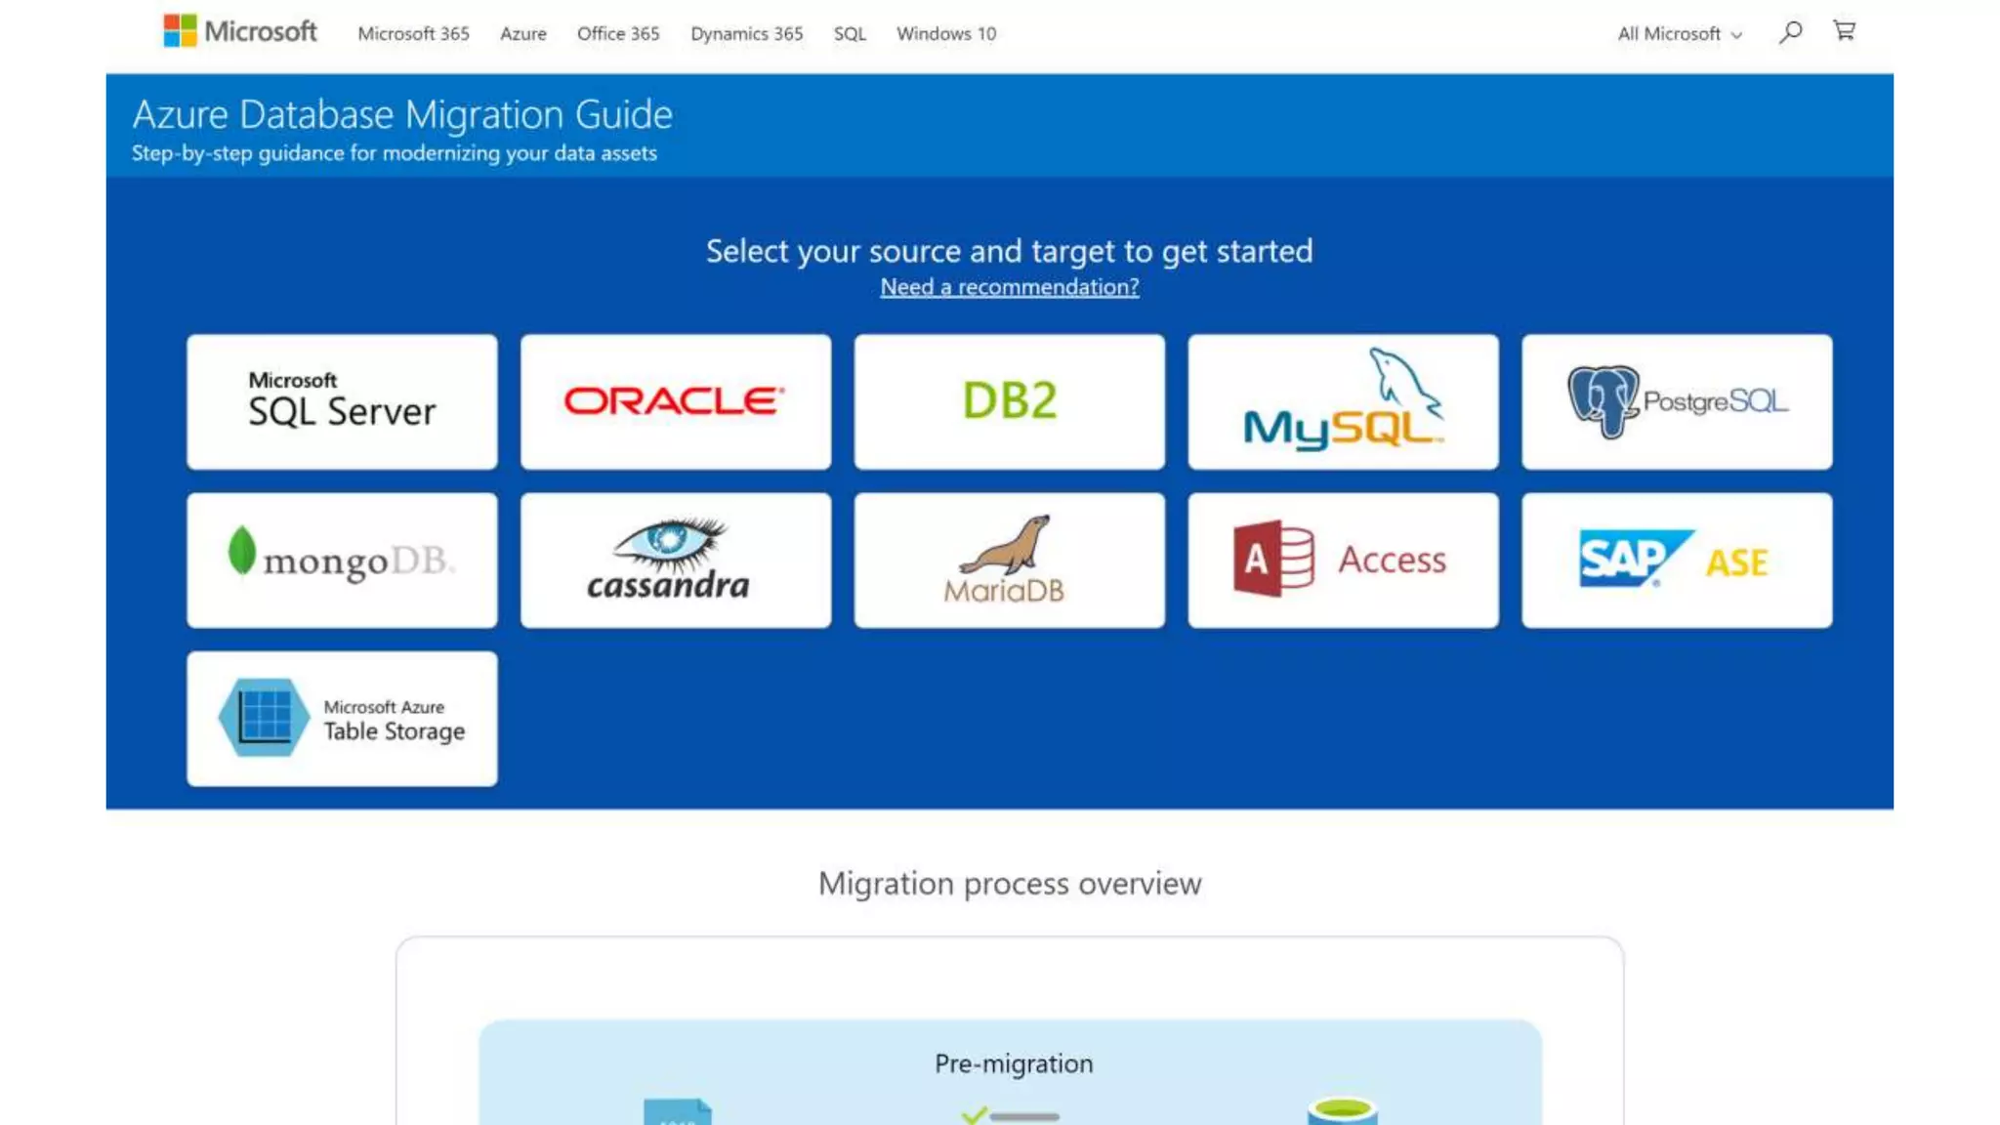Open the Microsoft 365 menu item

coord(413,33)
